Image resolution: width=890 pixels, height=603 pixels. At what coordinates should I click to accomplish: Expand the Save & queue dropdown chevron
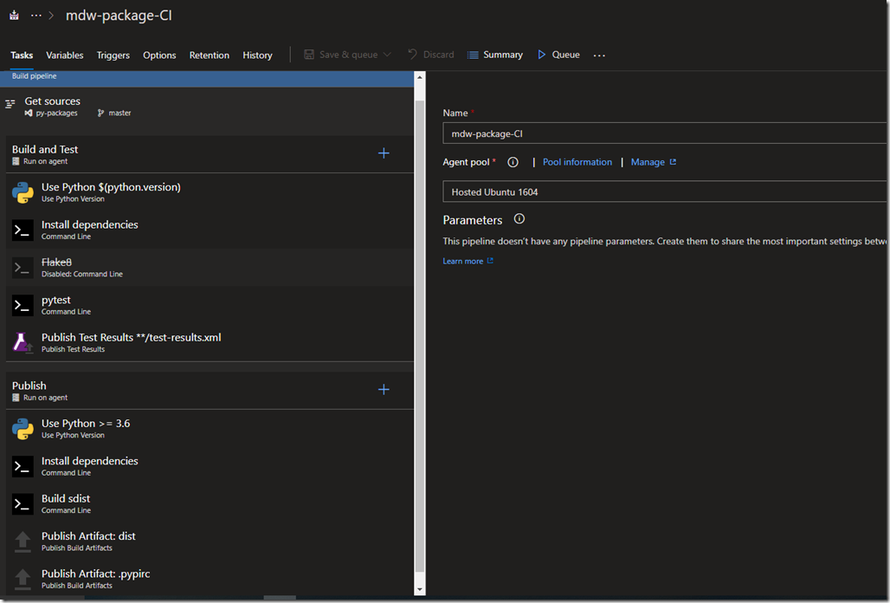(x=387, y=55)
